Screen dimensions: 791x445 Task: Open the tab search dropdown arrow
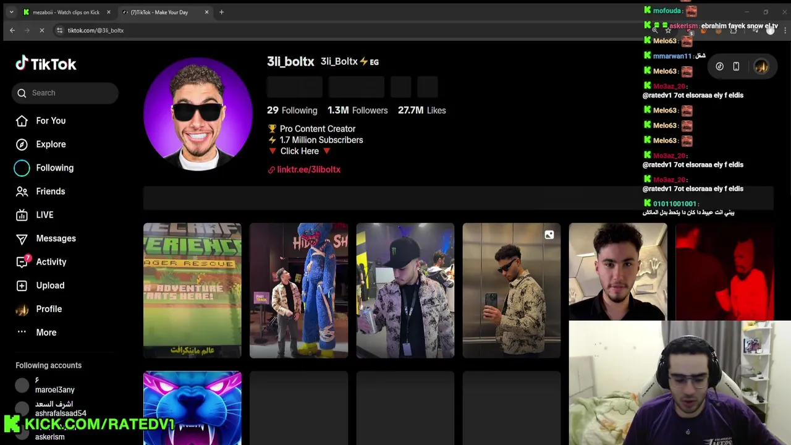point(11,12)
